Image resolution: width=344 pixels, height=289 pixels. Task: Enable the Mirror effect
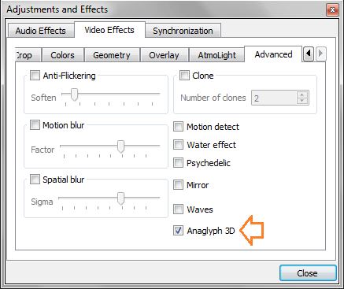click(178, 185)
